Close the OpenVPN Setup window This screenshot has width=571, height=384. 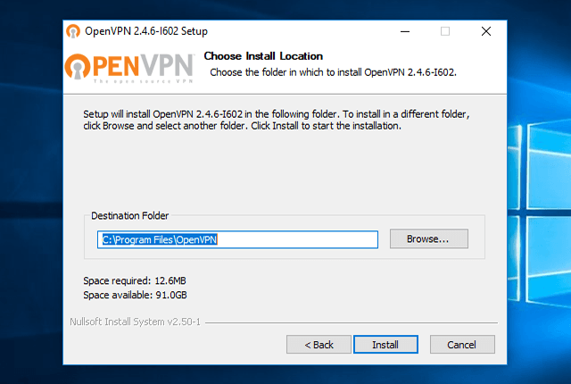click(x=485, y=31)
